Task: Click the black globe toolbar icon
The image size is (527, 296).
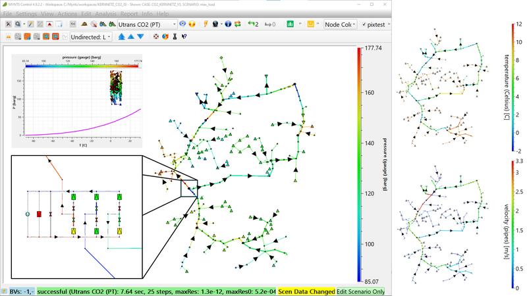Action: pyautogui.click(x=215, y=24)
